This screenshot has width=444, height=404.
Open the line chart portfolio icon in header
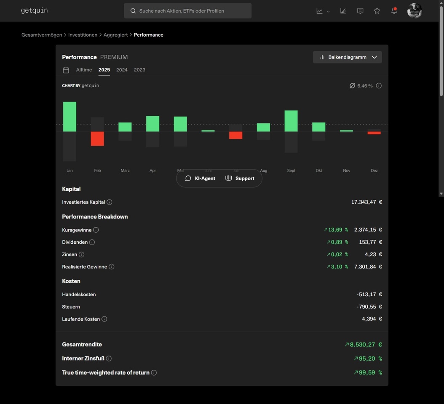(x=319, y=11)
